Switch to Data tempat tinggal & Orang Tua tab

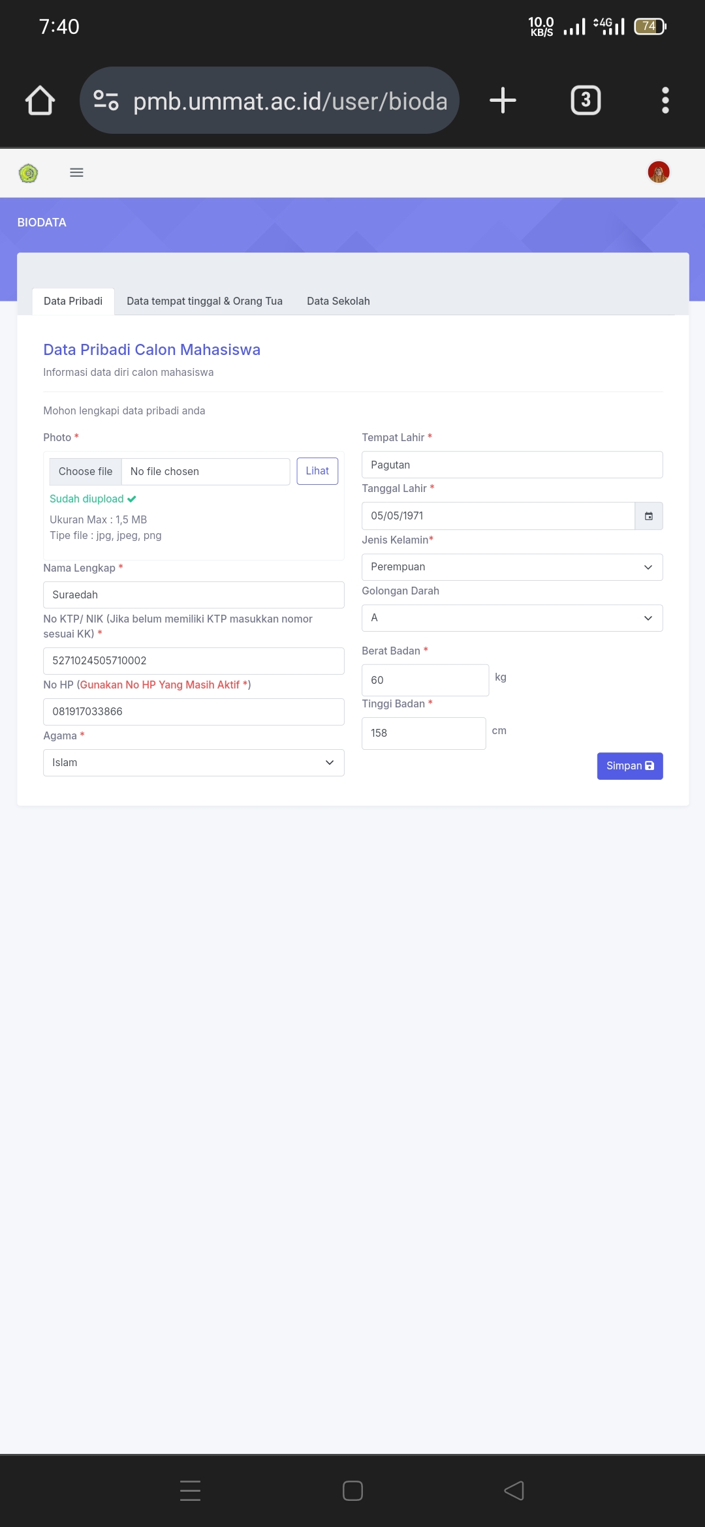pos(204,301)
